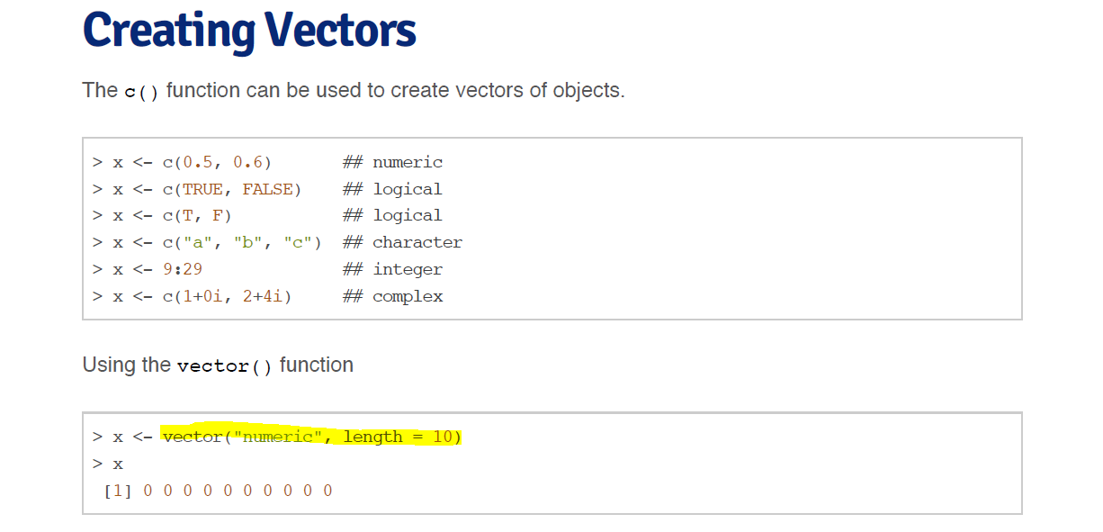Viewport: 1103px width, 532px height.
Task: Click the inline vector() code text
Action: click(x=225, y=366)
